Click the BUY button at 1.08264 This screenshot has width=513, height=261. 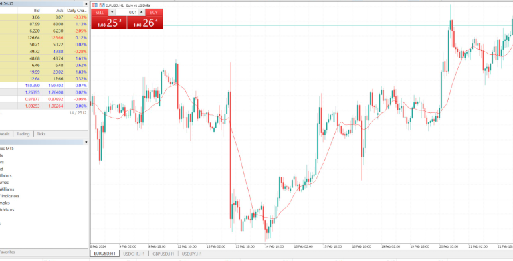point(144,19)
